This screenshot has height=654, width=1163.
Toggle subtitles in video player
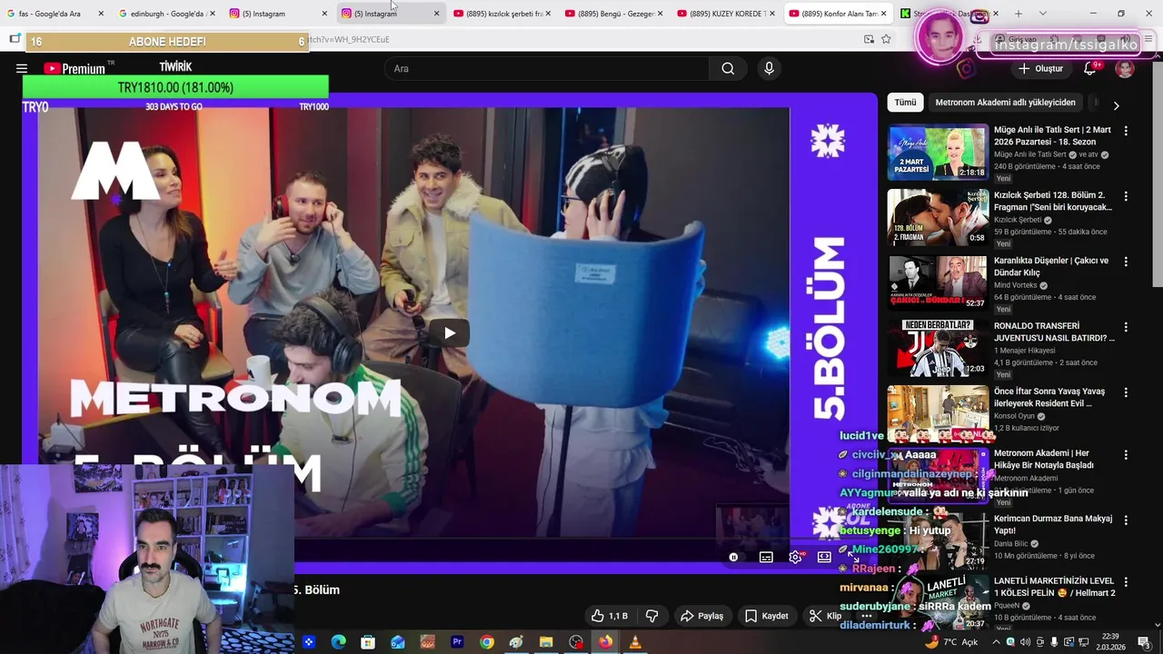point(766,557)
